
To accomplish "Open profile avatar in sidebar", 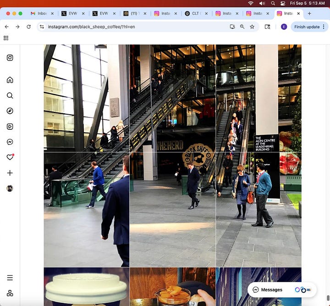I will click(x=10, y=188).
